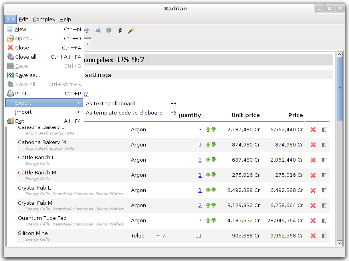This screenshot has height=261, width=349.
Task: Decrease Cahoona Bakery L quantity with down arrow
Action: 214,129
